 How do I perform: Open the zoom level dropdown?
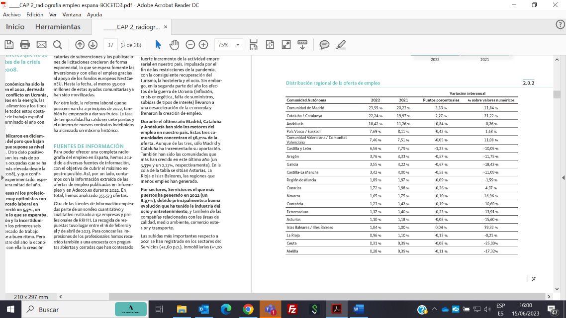tap(238, 45)
